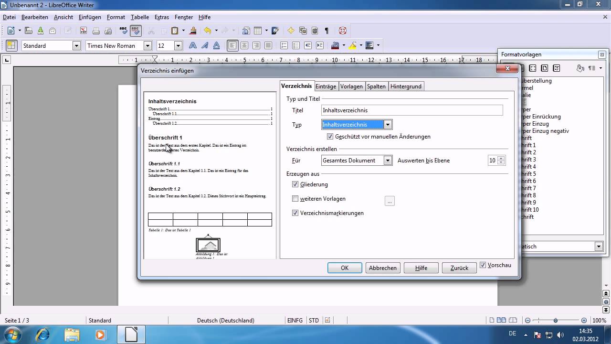Open the Einfügen menu

click(90, 17)
